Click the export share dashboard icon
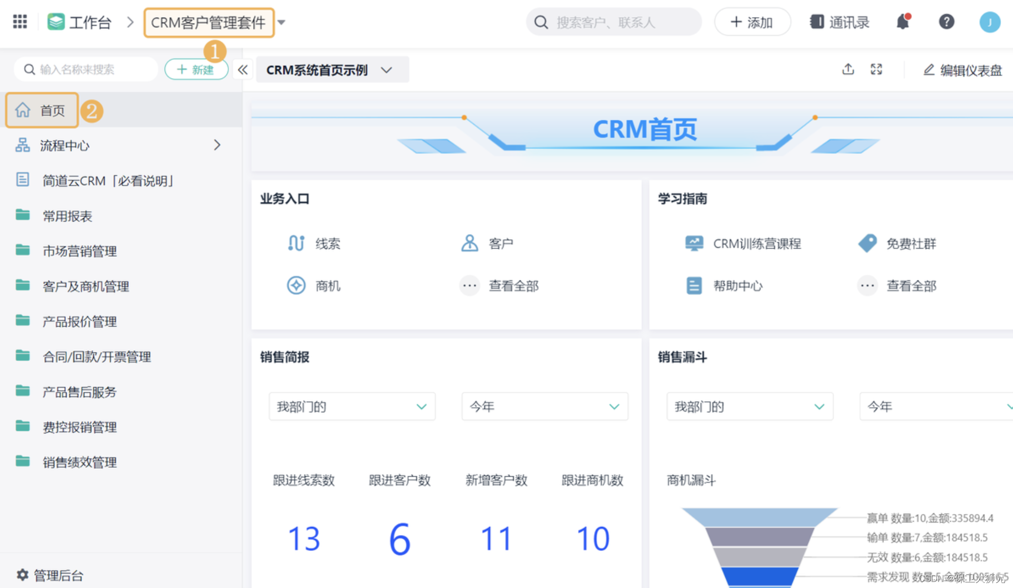Image resolution: width=1013 pixels, height=588 pixels. click(848, 69)
